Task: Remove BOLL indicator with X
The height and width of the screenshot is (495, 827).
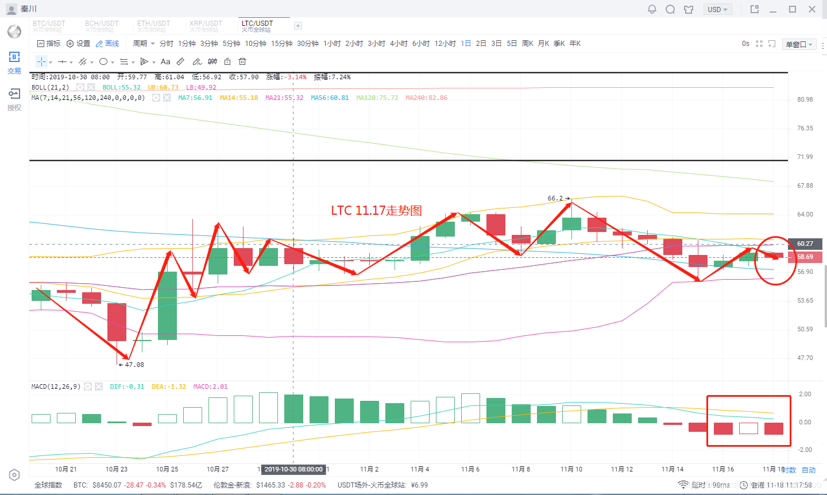Action: 91,87
